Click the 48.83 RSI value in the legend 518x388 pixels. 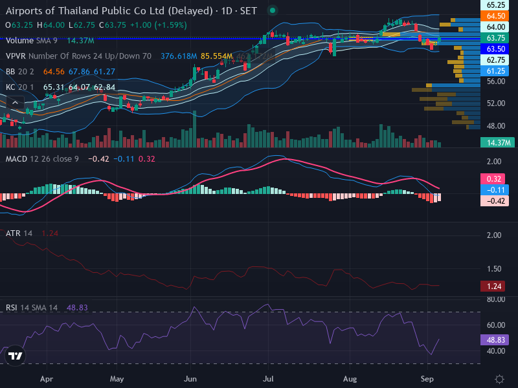(77, 308)
